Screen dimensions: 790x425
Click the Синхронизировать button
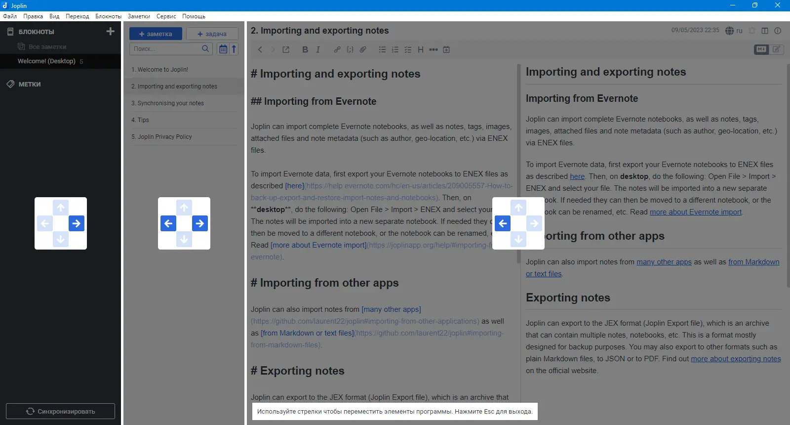coord(60,411)
